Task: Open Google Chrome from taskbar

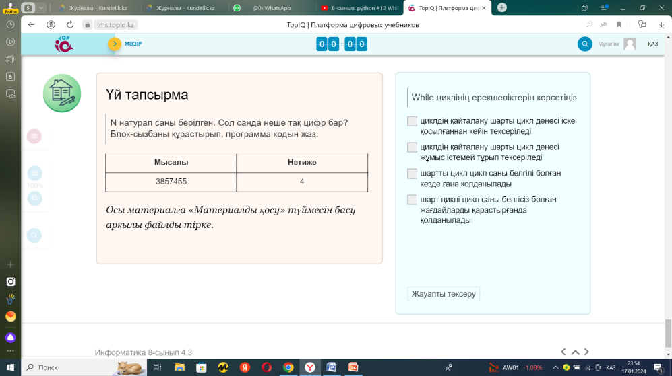Action: 288,367
